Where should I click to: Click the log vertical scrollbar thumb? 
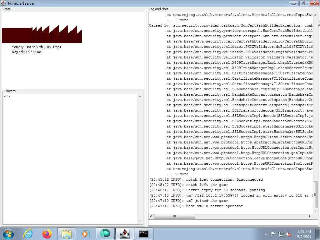[315, 194]
